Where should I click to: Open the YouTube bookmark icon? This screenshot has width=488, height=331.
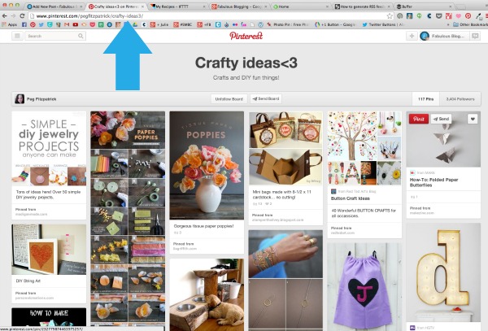(76, 24)
